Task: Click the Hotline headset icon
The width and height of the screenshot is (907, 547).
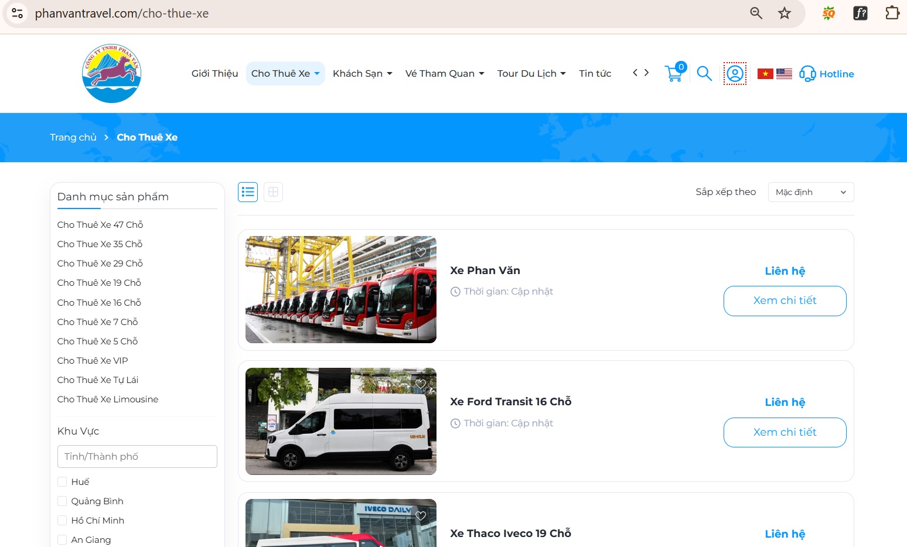Action: (808, 73)
